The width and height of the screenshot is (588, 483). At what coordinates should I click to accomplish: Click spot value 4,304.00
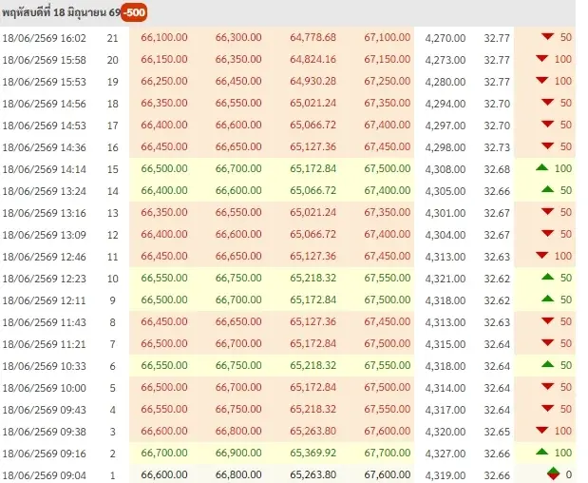[446, 235]
